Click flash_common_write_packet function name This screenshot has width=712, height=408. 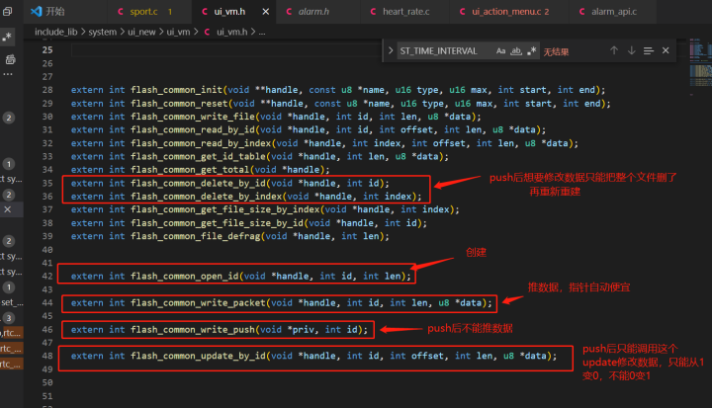coord(198,303)
